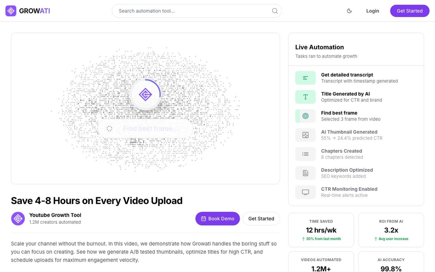The image size is (435, 272).
Task: Click Transcript with timestamp generated subtitle
Action: point(359,81)
